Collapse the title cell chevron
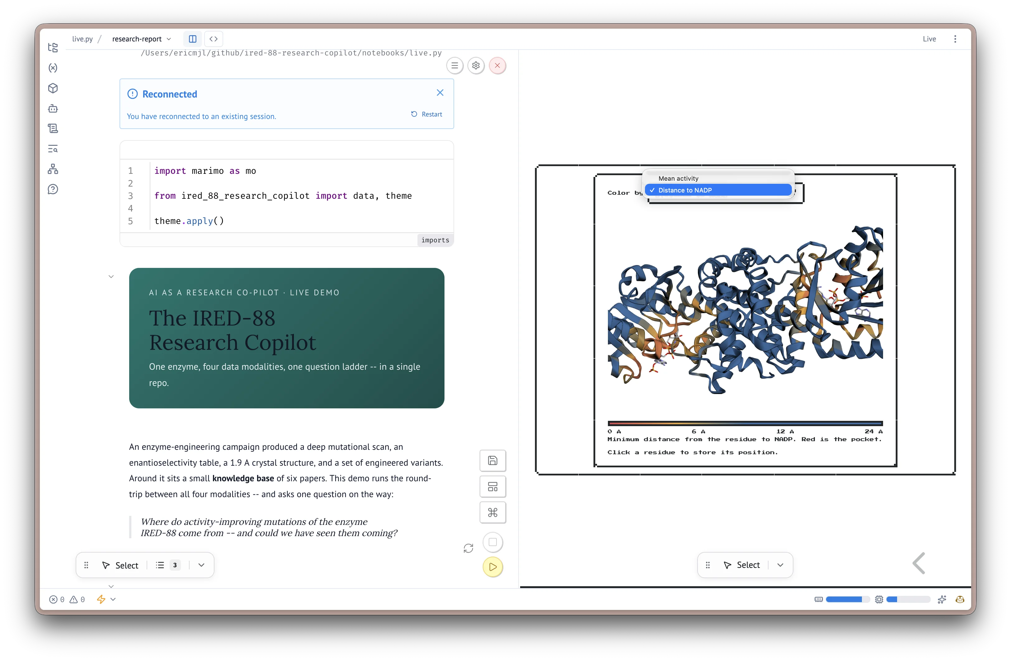Viewport: 1011px width, 661px height. pyautogui.click(x=111, y=276)
